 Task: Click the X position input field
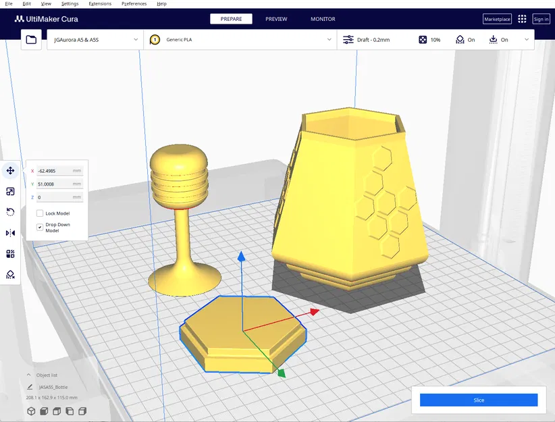[59, 171]
